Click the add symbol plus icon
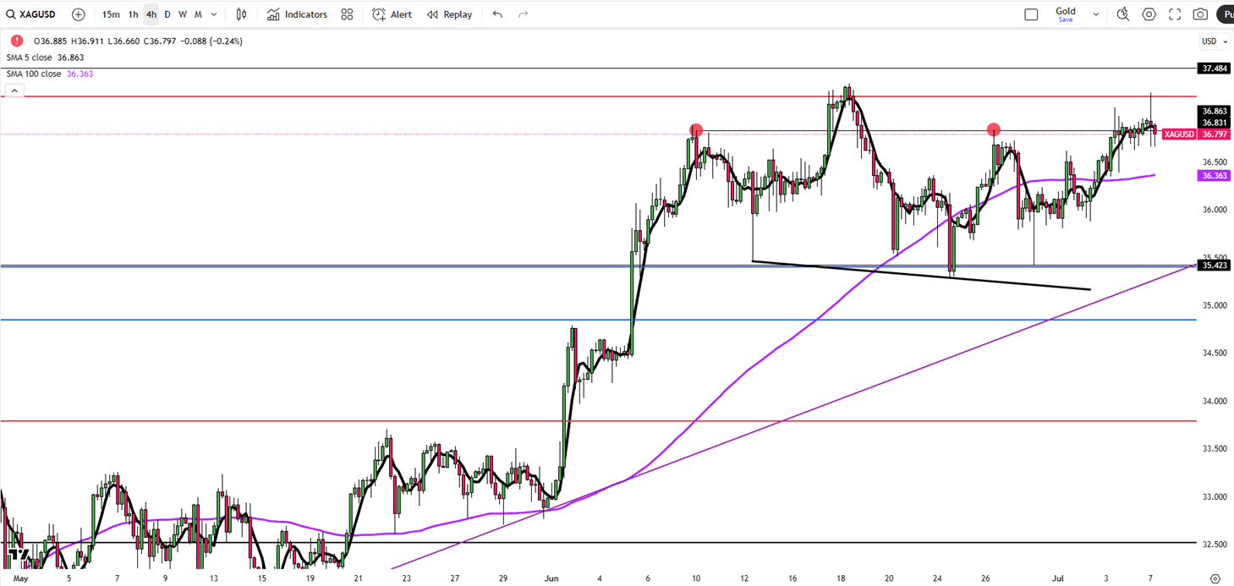1234x586 pixels. click(x=79, y=14)
